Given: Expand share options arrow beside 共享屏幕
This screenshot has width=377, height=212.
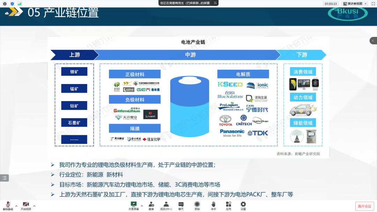Looking at the screenshot, I should (142, 206).
